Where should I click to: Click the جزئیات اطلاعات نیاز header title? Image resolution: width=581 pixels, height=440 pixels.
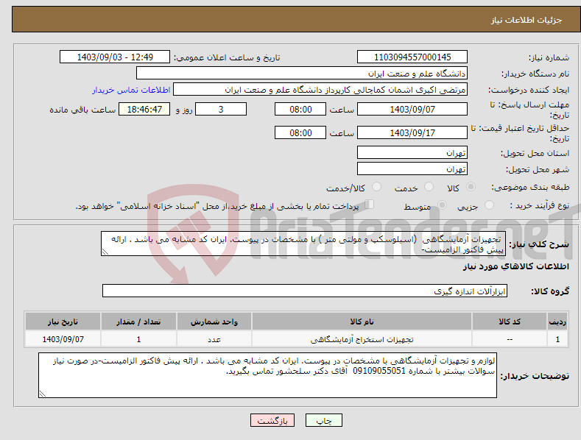click(x=527, y=20)
